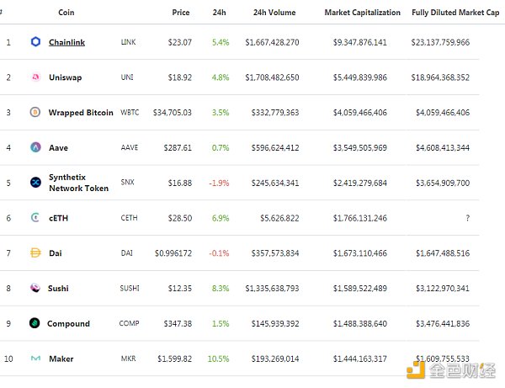505x388 pixels.
Task: Open the Wrapped Bitcoin coin page
Action: [81, 112]
